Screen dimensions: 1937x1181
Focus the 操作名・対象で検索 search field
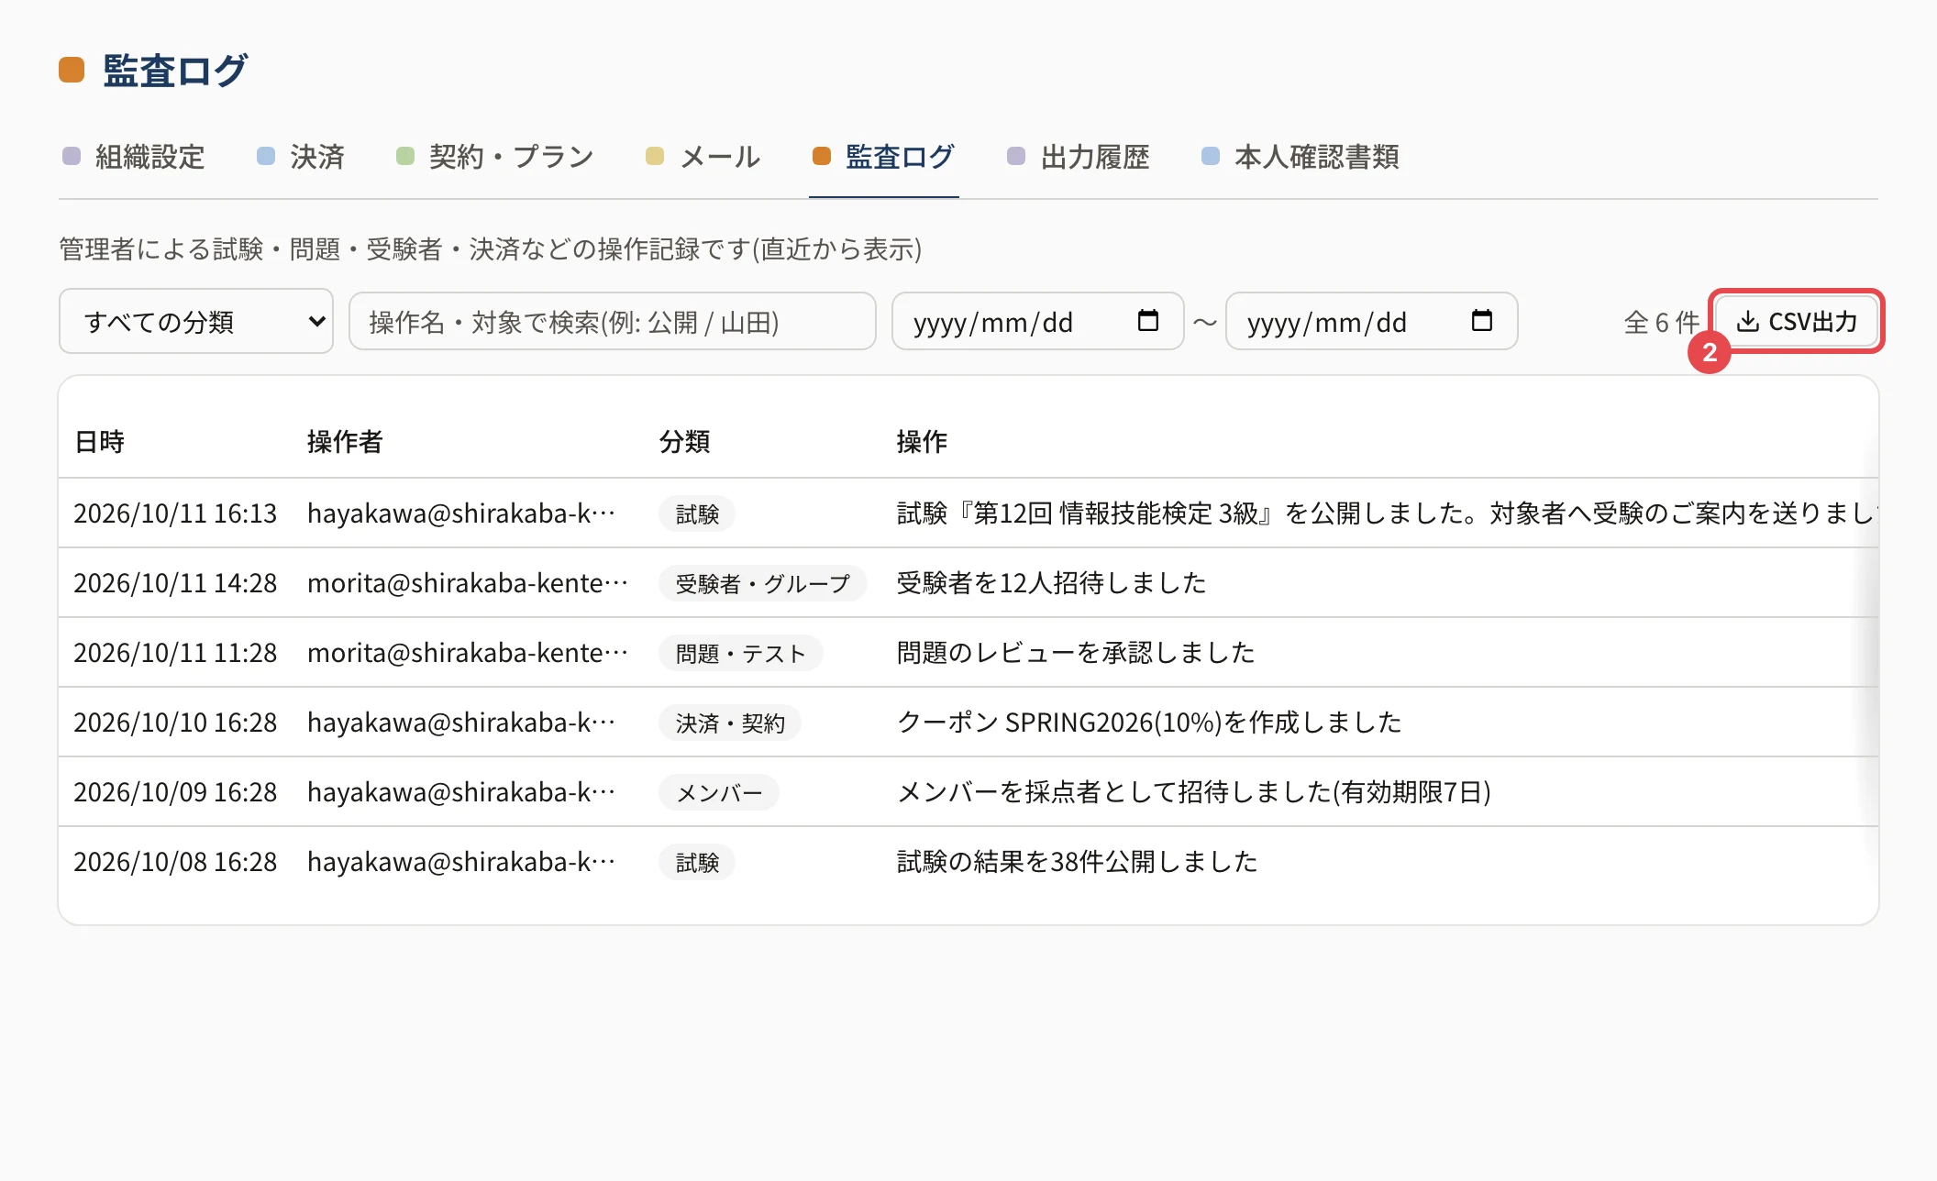613,321
